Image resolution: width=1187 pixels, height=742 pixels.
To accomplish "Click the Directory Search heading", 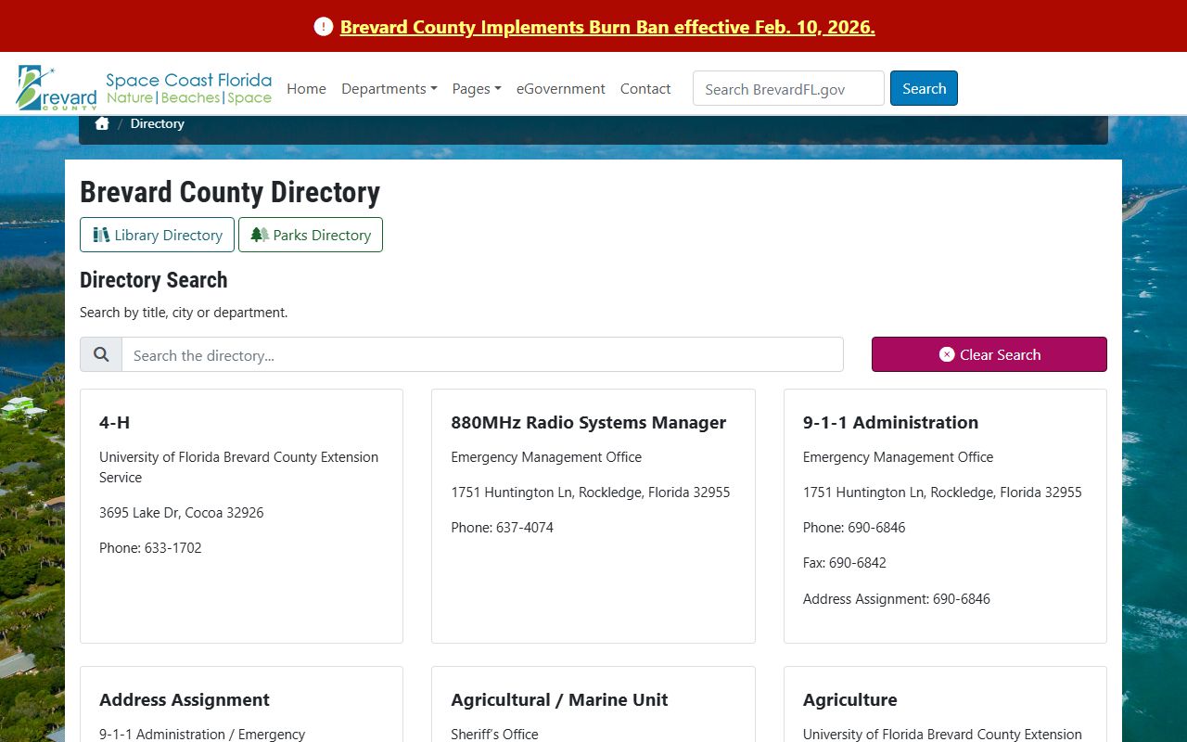I will click(x=154, y=280).
